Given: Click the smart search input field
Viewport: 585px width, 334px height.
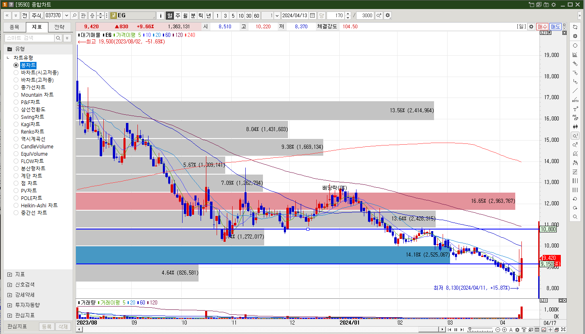Looking at the screenshot, I should click(x=29, y=38).
